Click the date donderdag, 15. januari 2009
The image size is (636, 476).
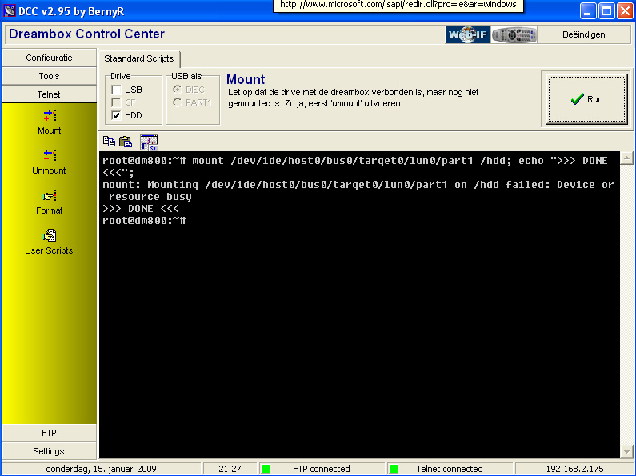coord(101,469)
